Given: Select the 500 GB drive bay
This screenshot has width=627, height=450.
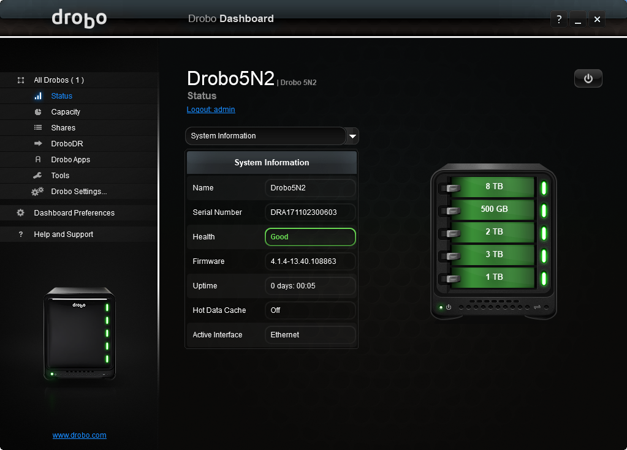Looking at the screenshot, I should [494, 209].
